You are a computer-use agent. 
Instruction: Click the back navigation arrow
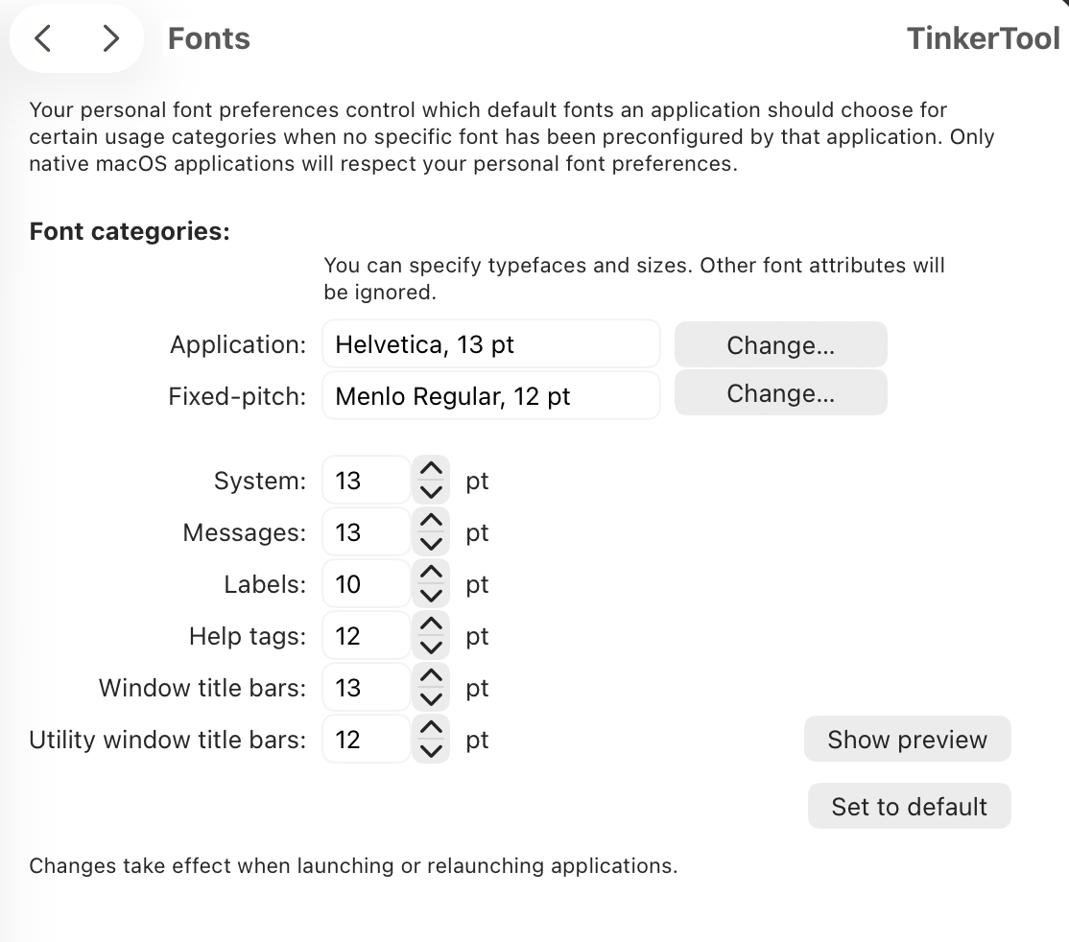(x=43, y=38)
